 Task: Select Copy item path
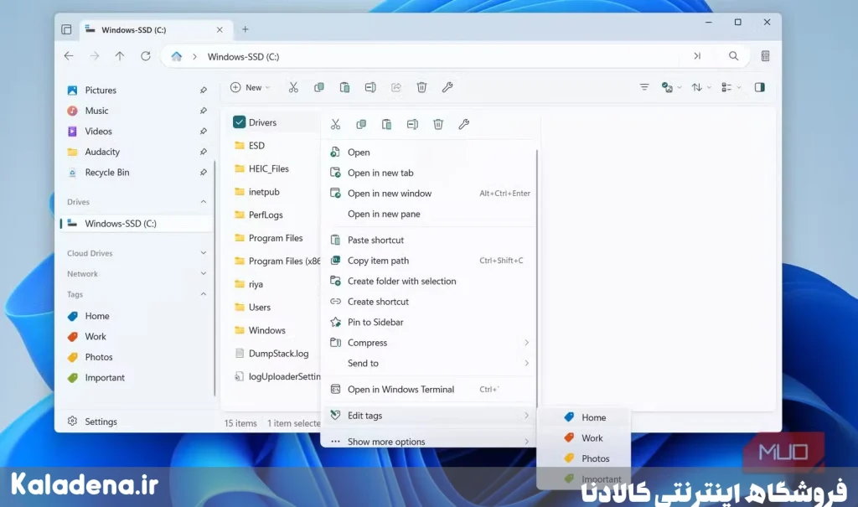click(429, 261)
